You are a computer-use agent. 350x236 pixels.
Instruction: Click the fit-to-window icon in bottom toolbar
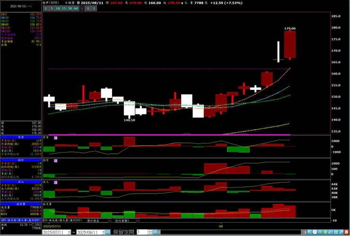point(336,232)
